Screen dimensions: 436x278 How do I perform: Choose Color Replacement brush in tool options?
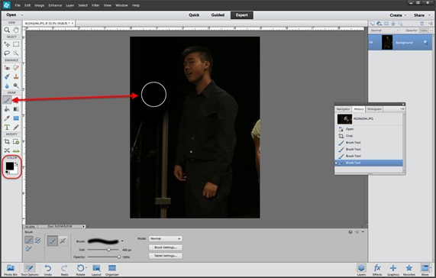click(29, 248)
